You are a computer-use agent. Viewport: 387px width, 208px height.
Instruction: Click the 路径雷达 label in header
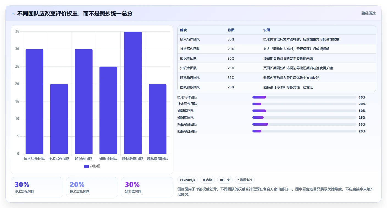point(368,13)
